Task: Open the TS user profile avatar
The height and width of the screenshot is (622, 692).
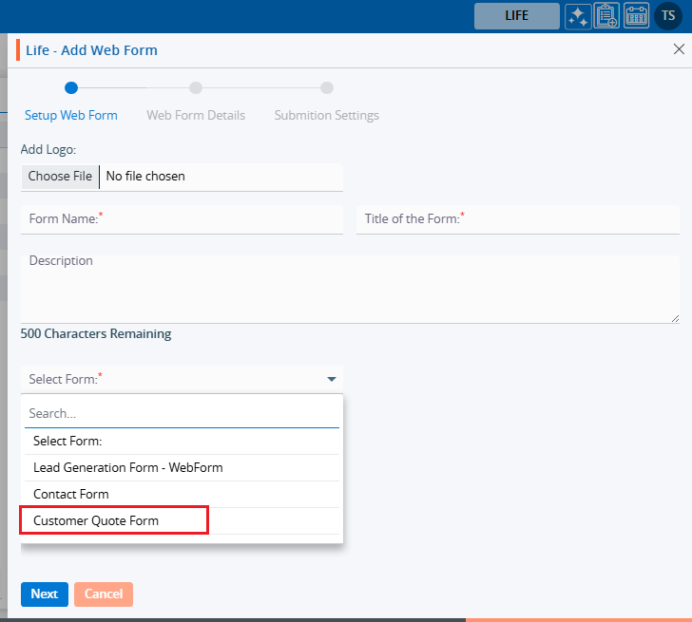Action: [668, 16]
